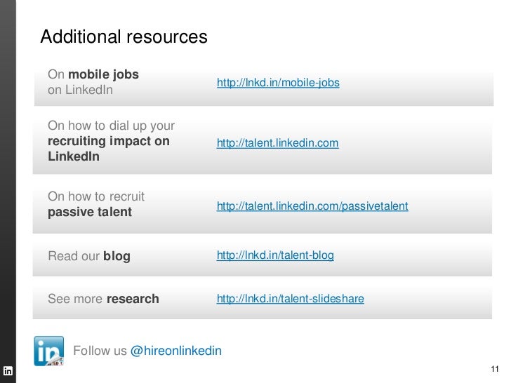511x383 pixels.
Task: Click the large LinkedIn logo beside Follow us
Action: pyautogui.click(x=49, y=350)
